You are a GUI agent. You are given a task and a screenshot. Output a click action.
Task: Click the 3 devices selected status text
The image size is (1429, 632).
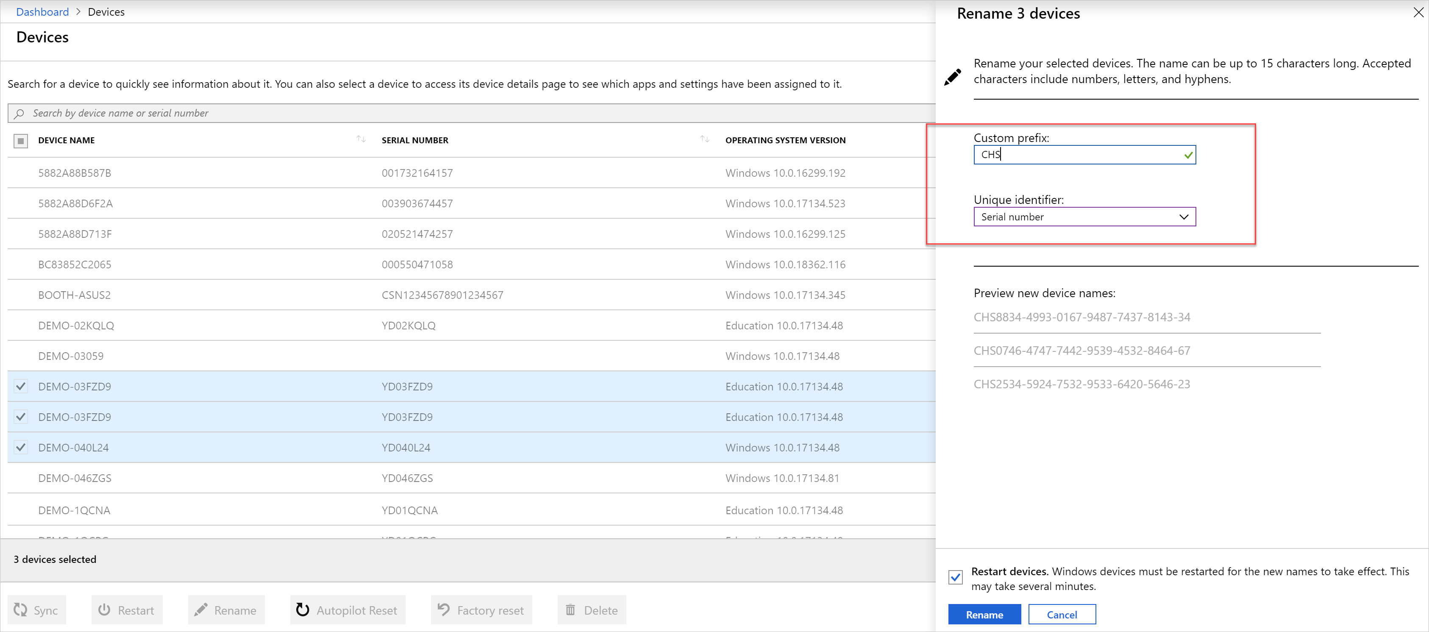point(55,560)
